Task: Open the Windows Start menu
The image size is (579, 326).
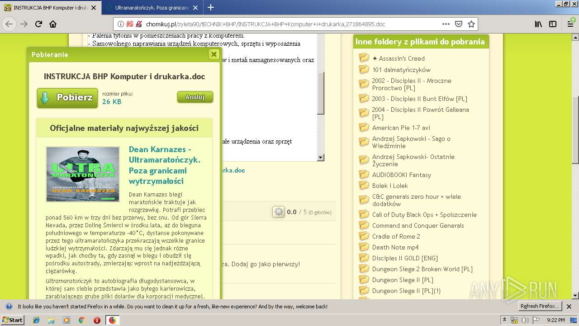Action: click(13, 320)
